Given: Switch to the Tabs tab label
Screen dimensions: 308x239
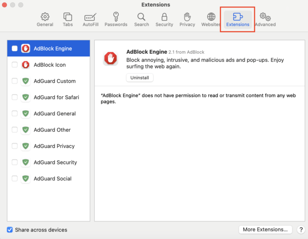Looking at the screenshot, I should click(x=68, y=24).
